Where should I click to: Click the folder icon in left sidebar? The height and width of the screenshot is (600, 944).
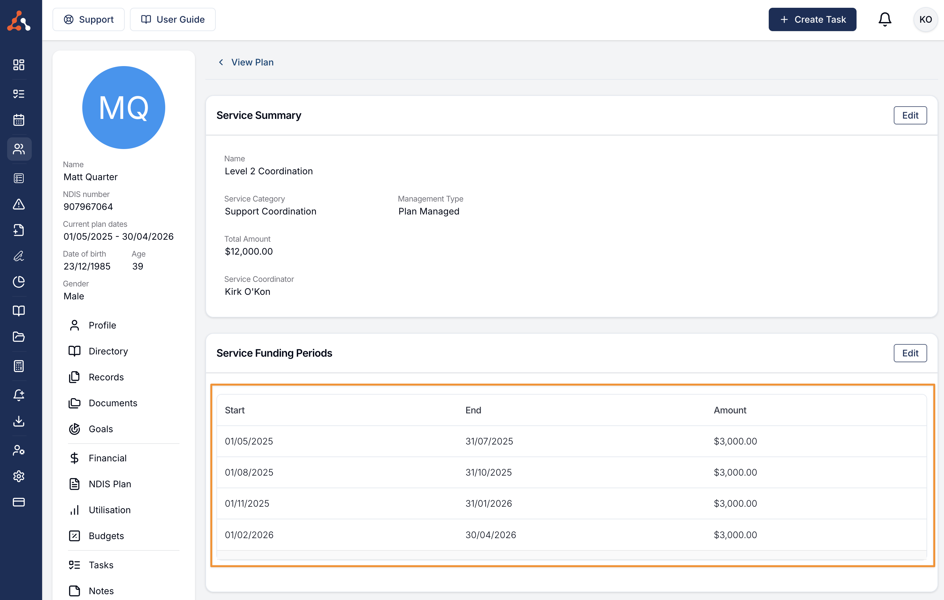tap(19, 337)
